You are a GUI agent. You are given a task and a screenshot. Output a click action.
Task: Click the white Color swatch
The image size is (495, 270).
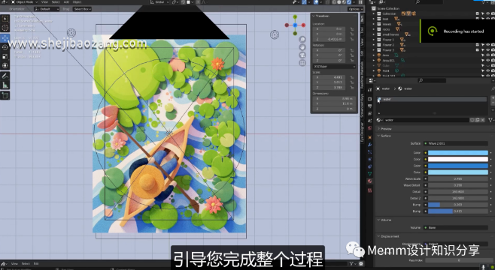[x=457, y=159]
